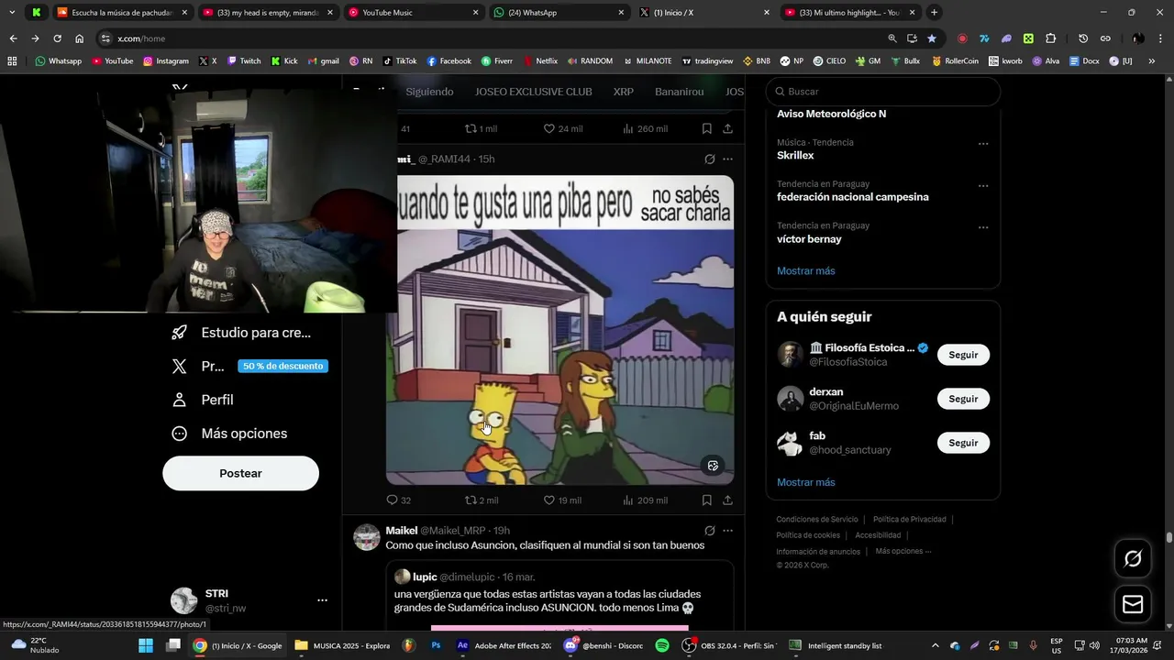Repost the meme post showing 2 mil
1174x660 pixels.
click(482, 500)
